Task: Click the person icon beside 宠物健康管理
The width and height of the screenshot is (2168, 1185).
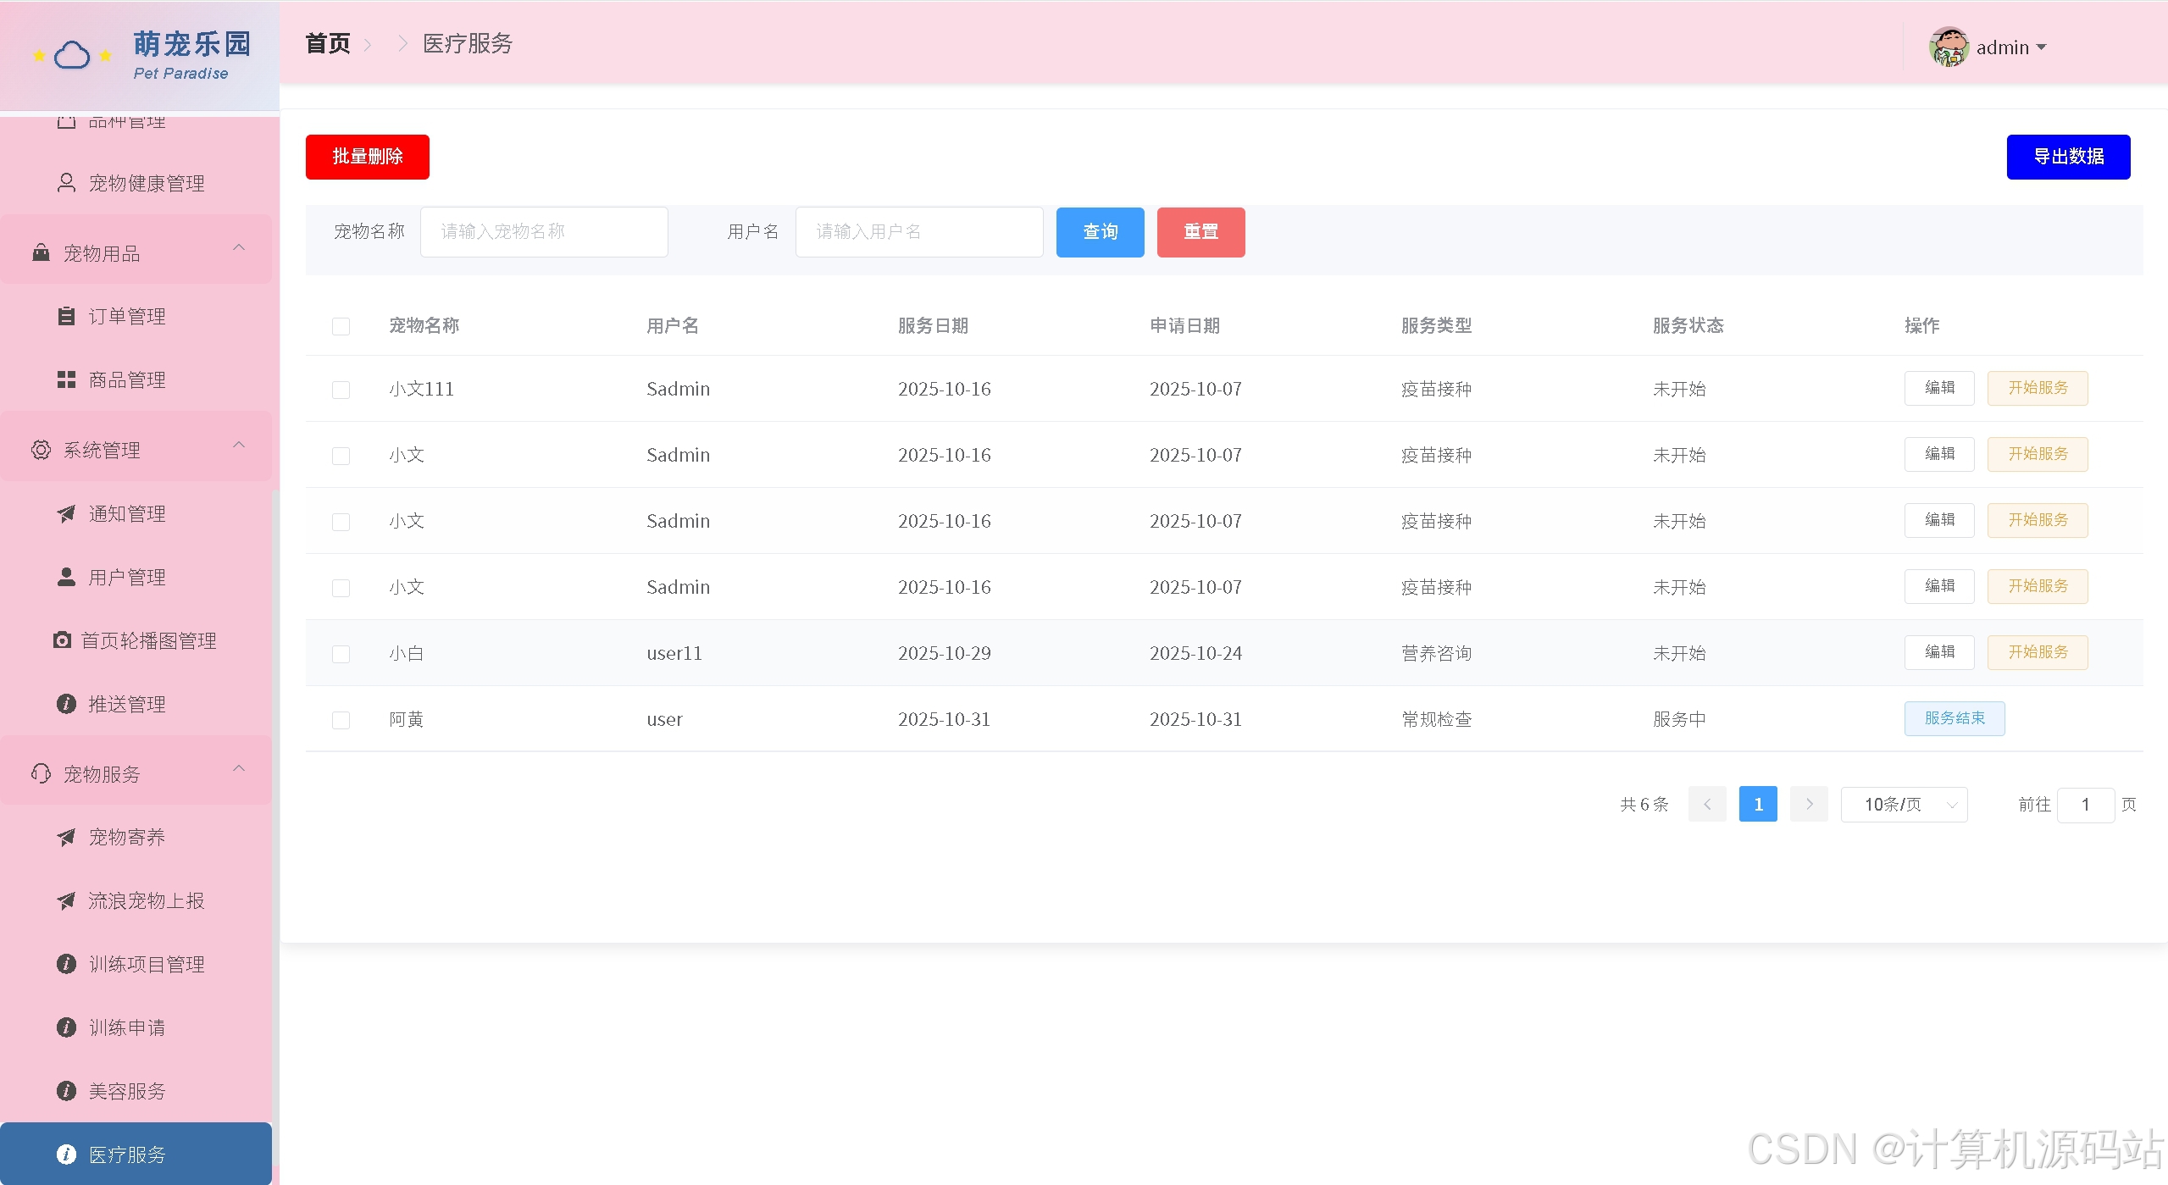Action: (x=66, y=183)
